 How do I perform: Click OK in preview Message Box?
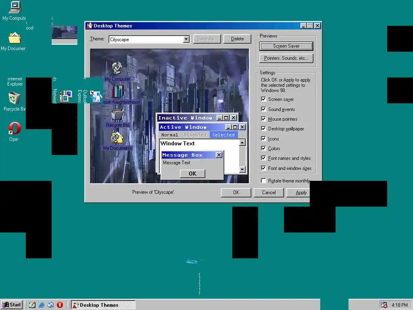(x=192, y=174)
